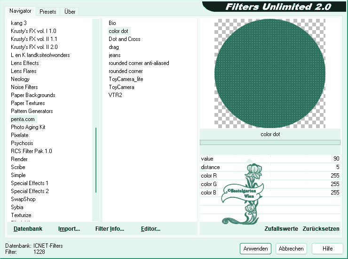Adjust the color B slider
This screenshot has height=259, width=348.
coord(270,193)
